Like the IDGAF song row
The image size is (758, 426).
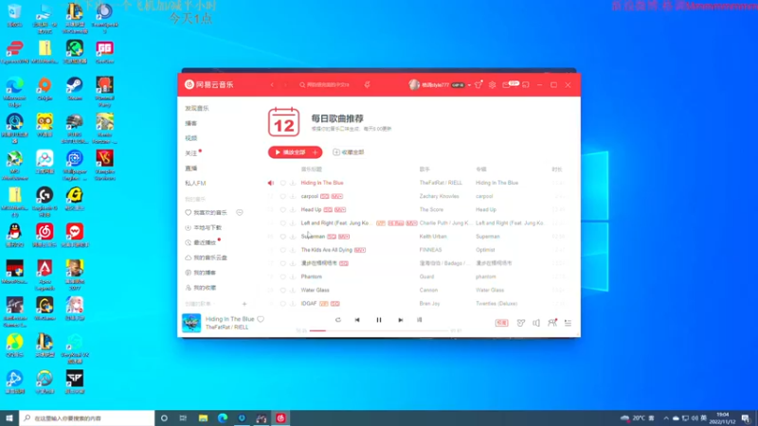(283, 304)
